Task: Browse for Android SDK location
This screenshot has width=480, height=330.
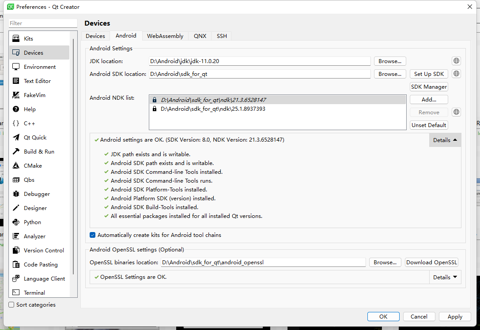Action: pos(389,74)
